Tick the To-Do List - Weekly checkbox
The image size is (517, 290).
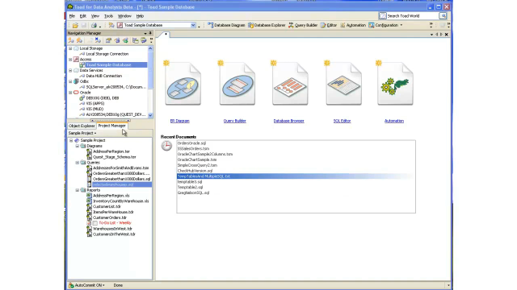(95, 223)
